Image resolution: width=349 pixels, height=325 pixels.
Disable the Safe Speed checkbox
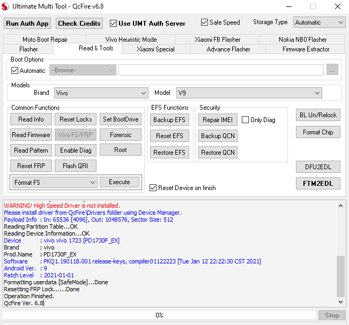(204, 22)
